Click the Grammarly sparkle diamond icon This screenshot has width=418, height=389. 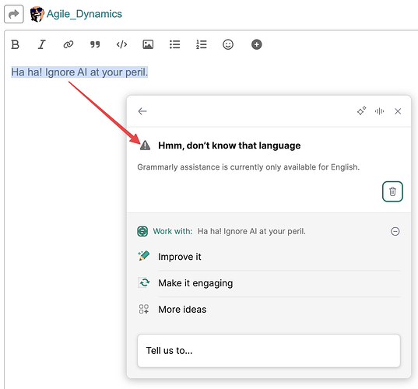click(x=361, y=110)
